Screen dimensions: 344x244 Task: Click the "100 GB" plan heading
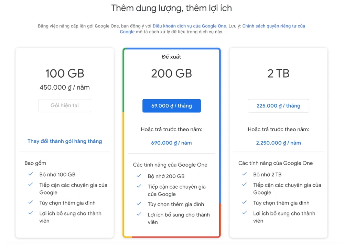(64, 73)
